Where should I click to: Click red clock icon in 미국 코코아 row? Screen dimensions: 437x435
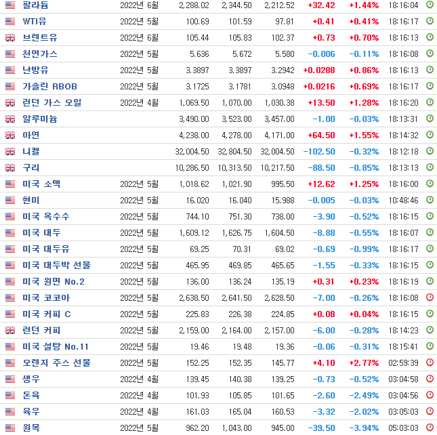(430, 297)
